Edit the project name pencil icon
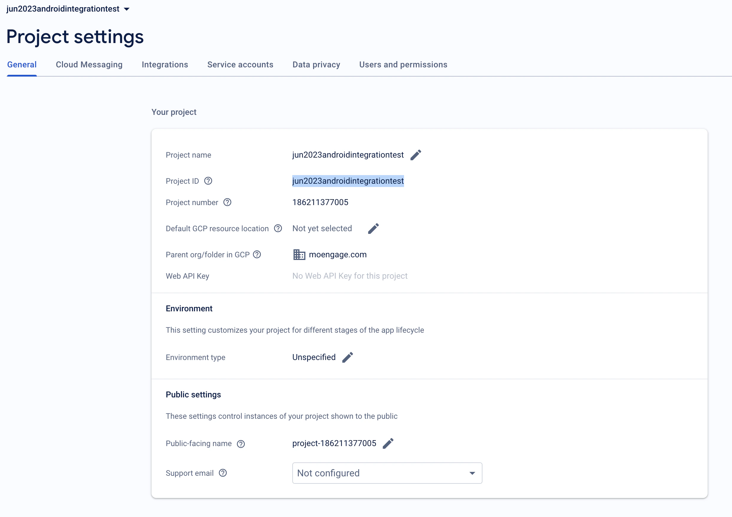The image size is (732, 517). point(415,155)
